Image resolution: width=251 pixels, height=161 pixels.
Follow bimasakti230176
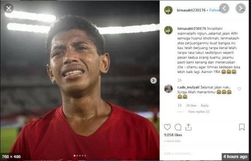click(215, 10)
